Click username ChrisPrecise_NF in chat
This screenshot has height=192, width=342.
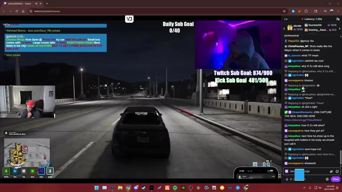298,46
